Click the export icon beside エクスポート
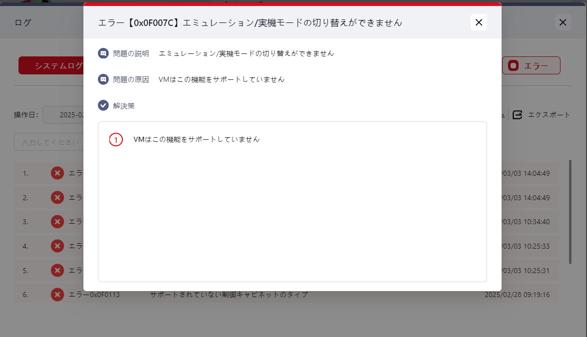This screenshot has width=587, height=337. [518, 115]
